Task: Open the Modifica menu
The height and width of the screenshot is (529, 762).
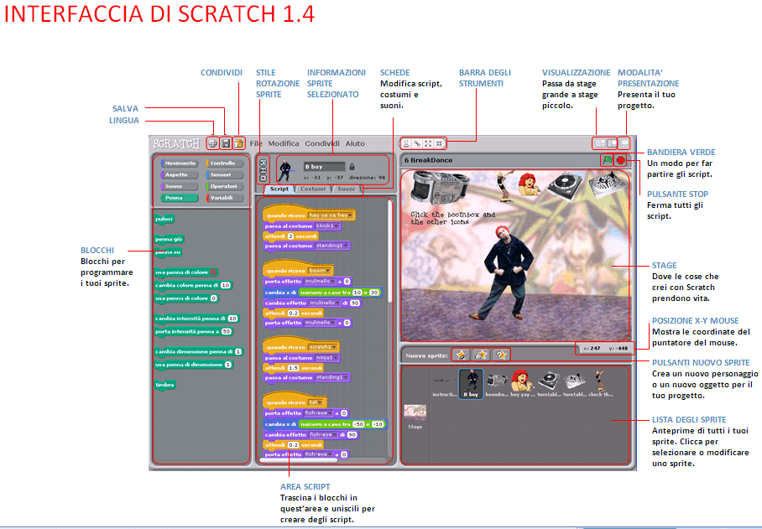Action: coord(284,143)
